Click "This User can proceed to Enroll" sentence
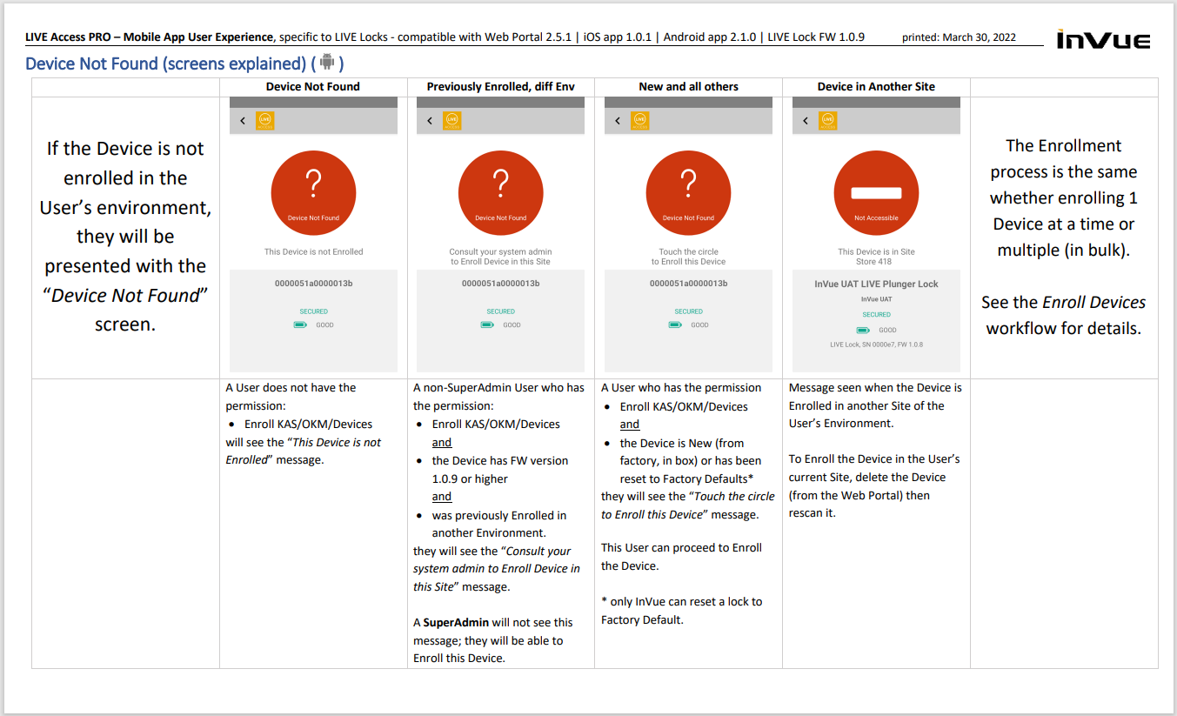 click(681, 557)
